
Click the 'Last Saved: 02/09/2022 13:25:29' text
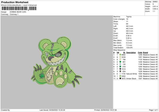[x=52, y=110]
